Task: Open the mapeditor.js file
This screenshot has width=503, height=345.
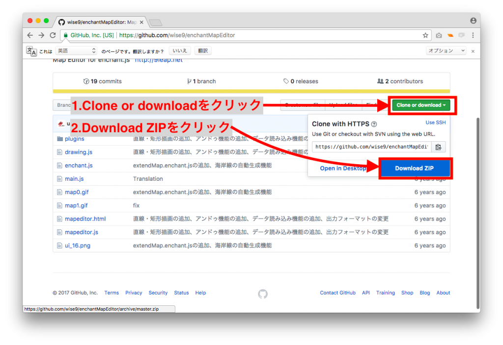Action: pyautogui.click(x=82, y=232)
